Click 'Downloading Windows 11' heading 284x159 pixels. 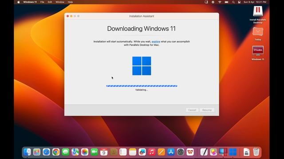coord(142,29)
